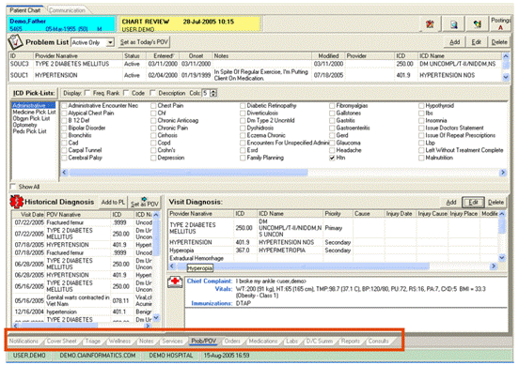Select TYPE 2 DIABETES MELLITUS problem row SOUC3
Screen dimensions: 519x365
(255, 64)
